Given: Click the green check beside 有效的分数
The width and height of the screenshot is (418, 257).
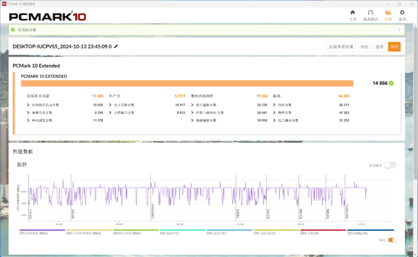Looking at the screenshot, I should [13, 30].
